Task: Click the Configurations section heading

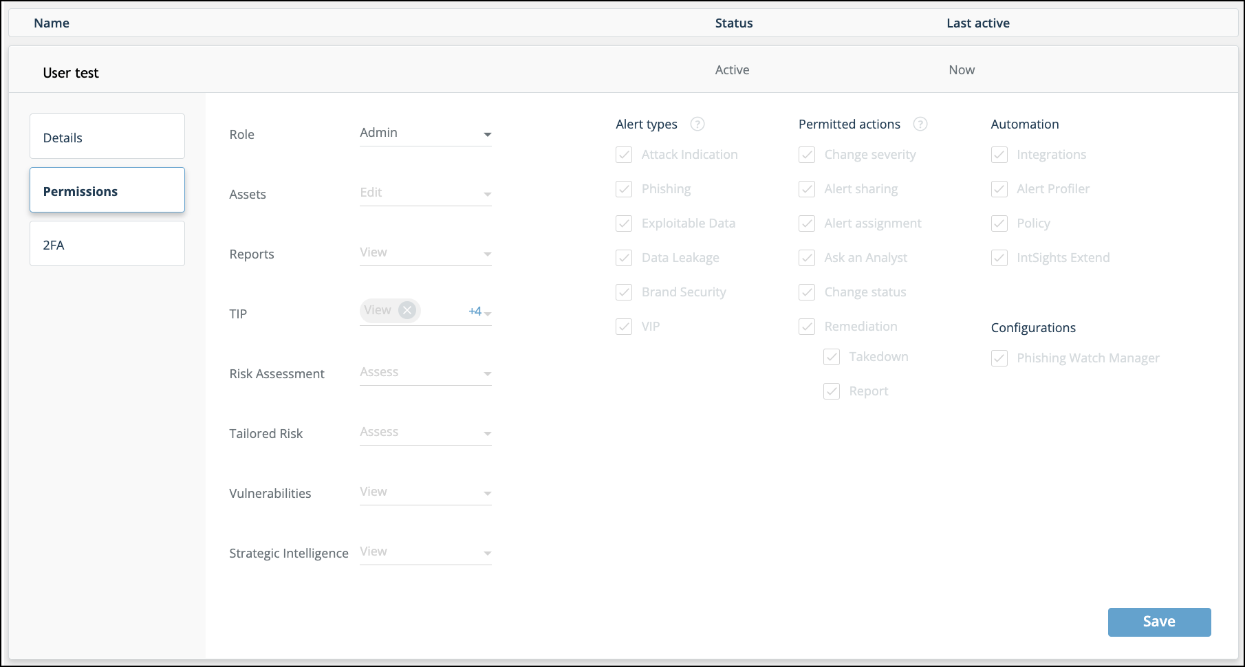Action: [x=1033, y=328]
